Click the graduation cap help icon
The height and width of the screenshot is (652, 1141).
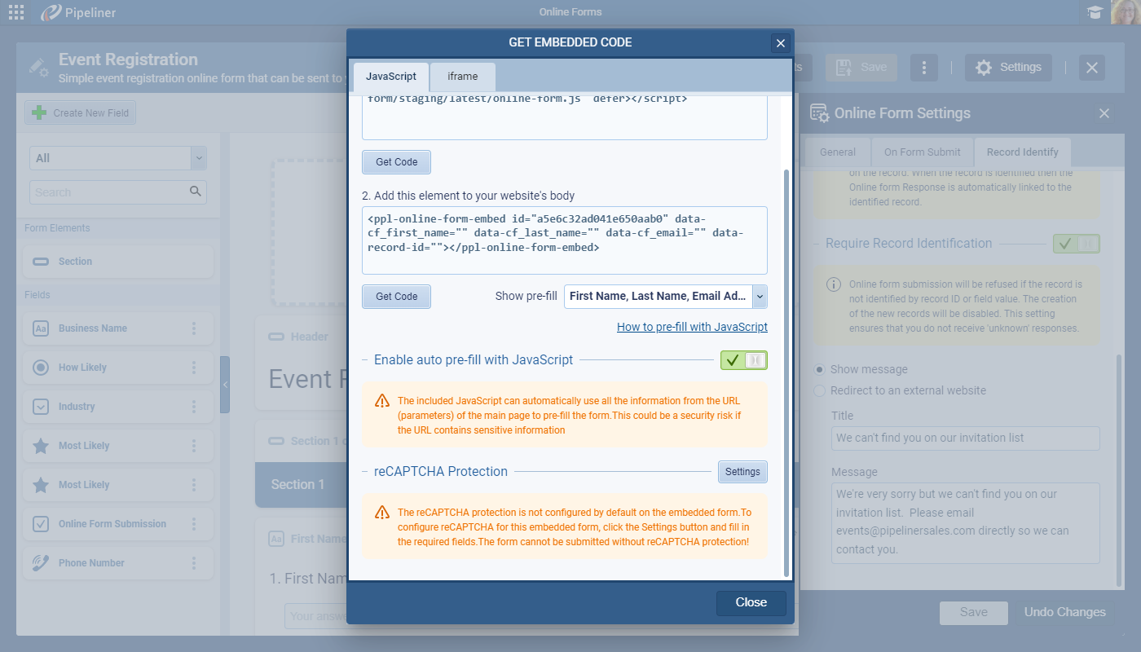click(x=1095, y=12)
